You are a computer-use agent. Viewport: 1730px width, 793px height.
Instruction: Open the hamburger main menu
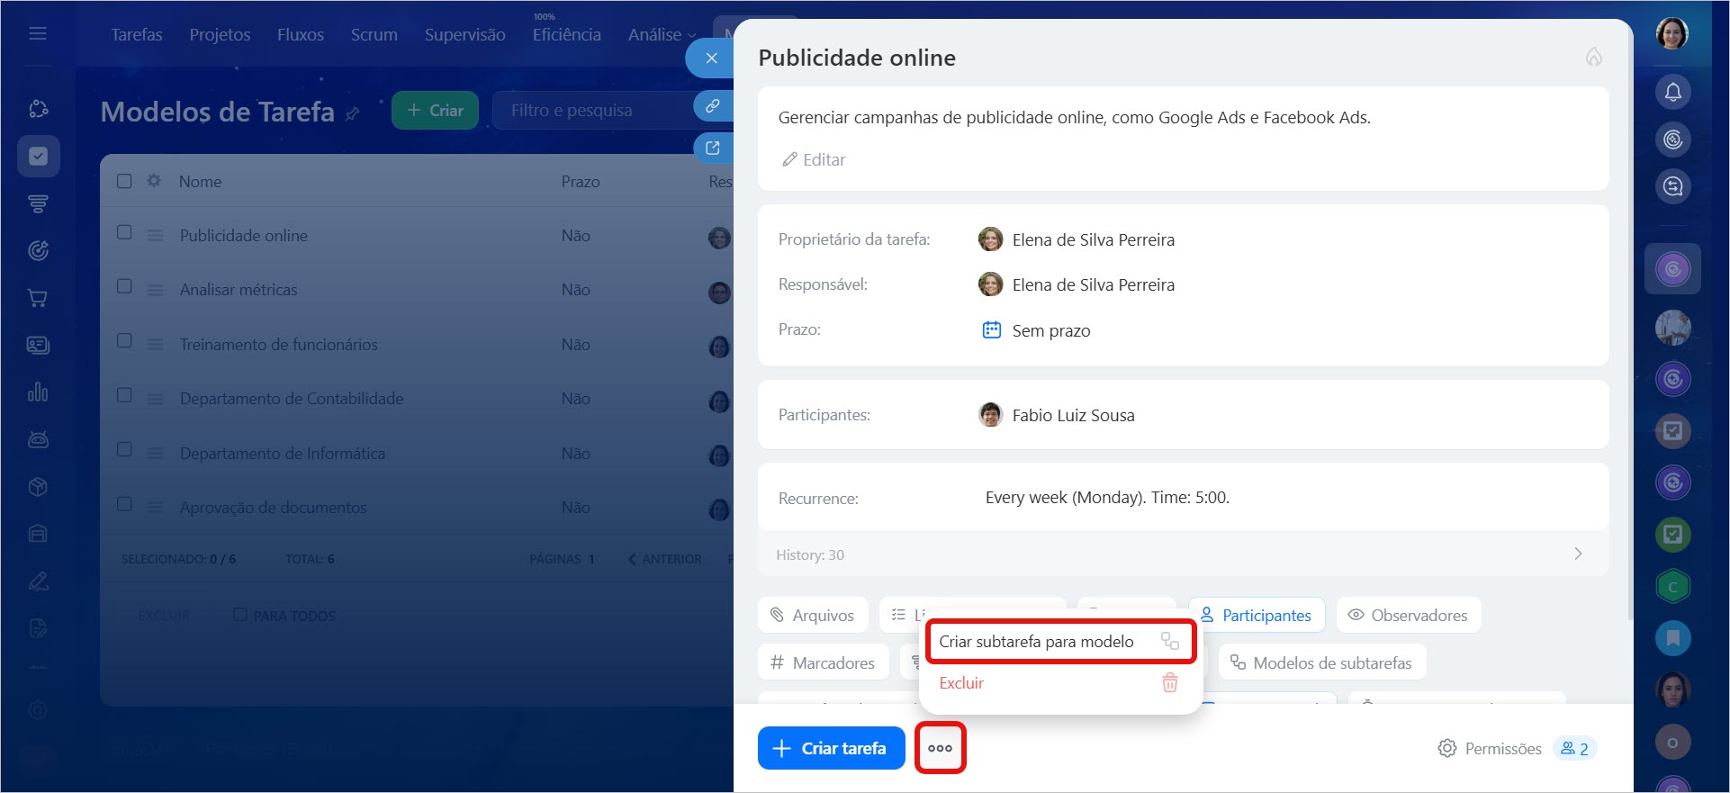coord(38,34)
